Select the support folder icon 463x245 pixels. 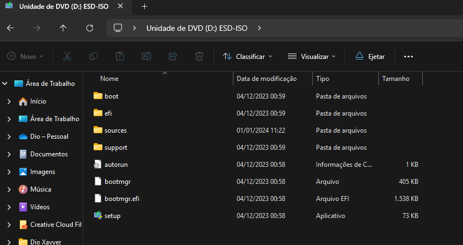coord(98,148)
